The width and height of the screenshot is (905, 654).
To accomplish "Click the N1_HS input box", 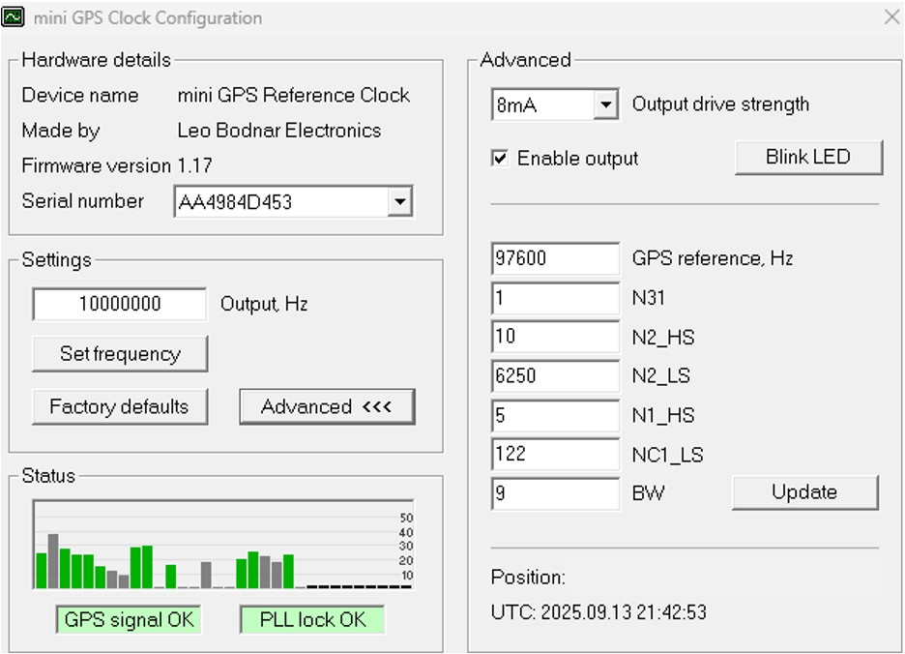I will [555, 416].
